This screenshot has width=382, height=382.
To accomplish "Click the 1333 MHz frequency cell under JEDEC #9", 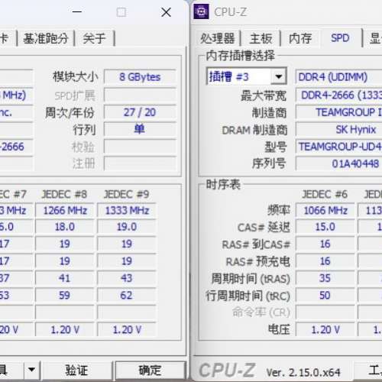I will point(127,210).
